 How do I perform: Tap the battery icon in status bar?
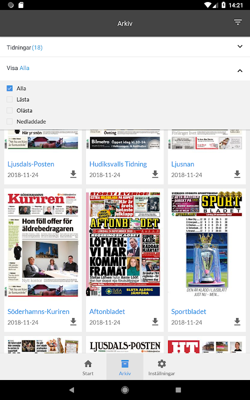223,5
